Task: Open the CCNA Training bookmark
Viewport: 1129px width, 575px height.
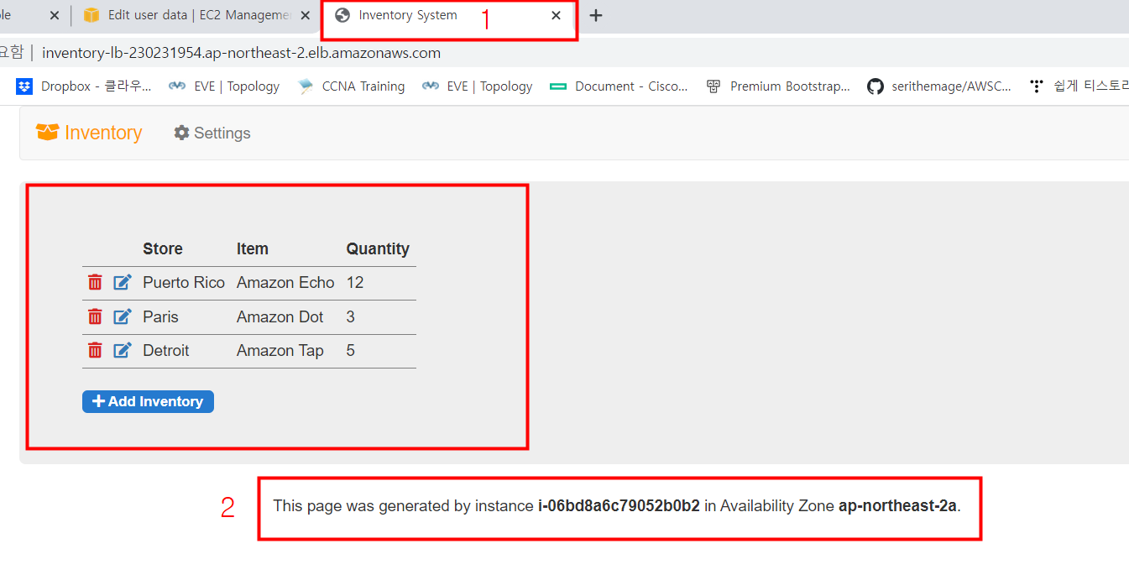Action: 352,86
